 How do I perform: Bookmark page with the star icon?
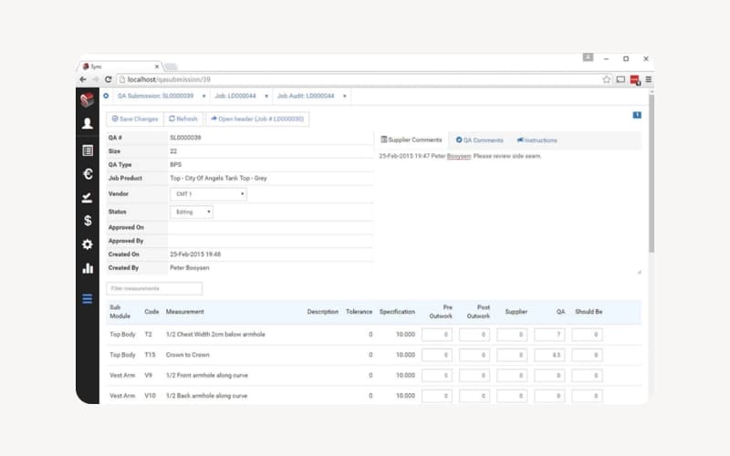pyautogui.click(x=606, y=79)
